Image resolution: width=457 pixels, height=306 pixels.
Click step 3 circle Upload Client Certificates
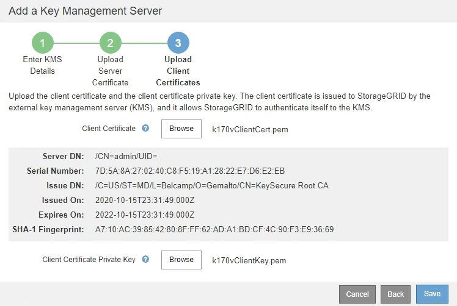178,43
